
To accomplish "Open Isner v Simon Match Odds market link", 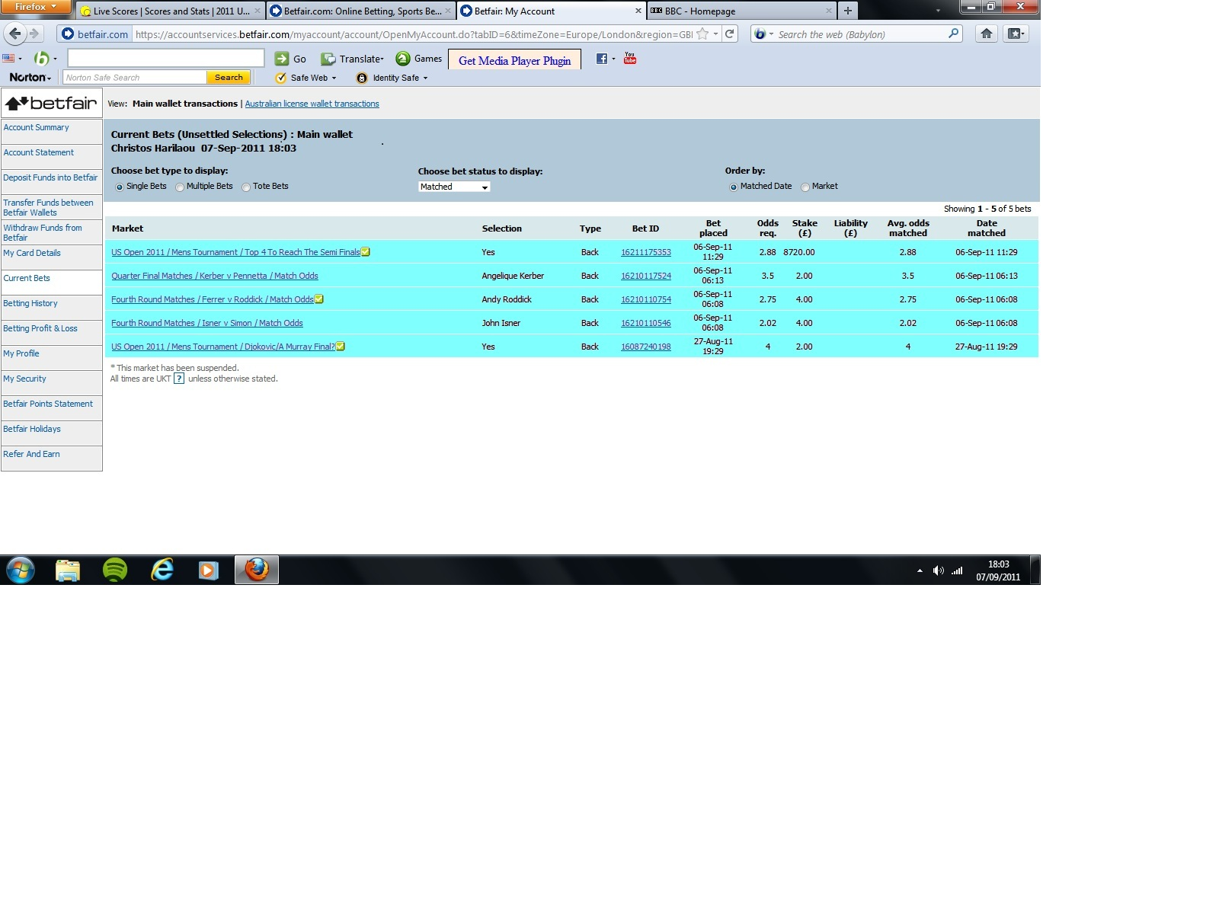I will 207,323.
